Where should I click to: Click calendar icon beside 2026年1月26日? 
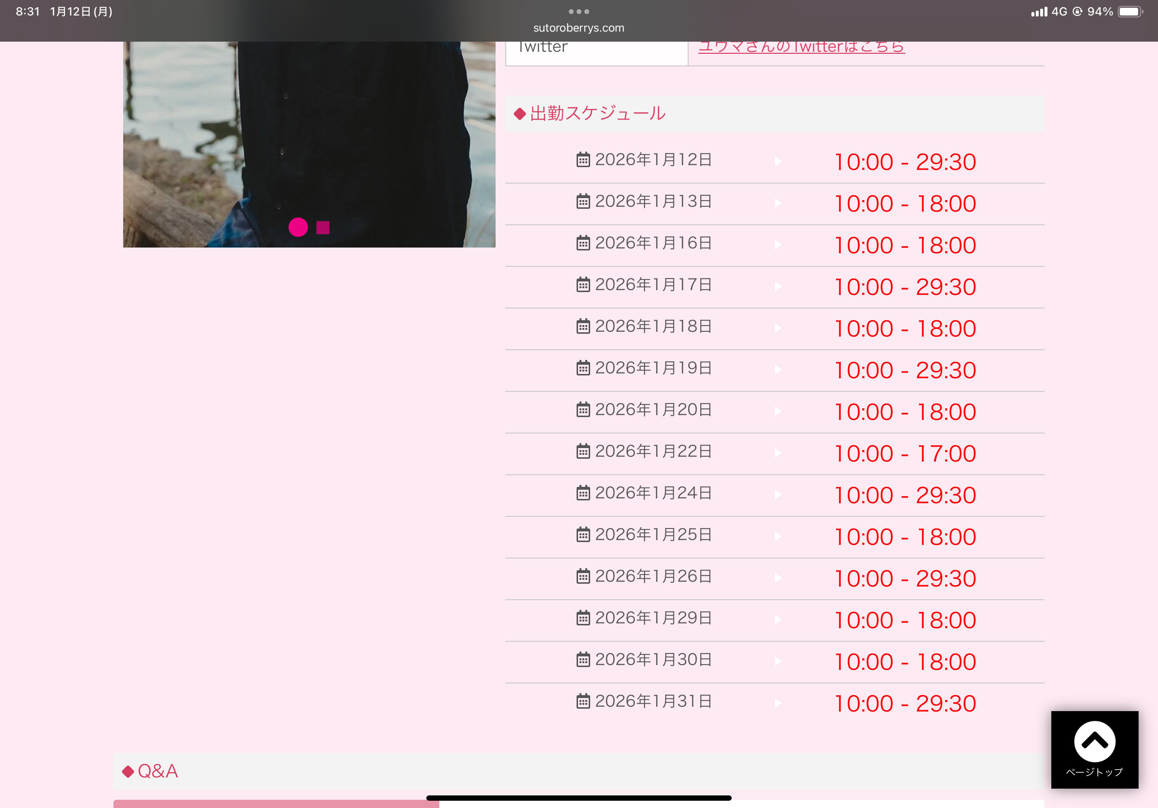coord(583,576)
